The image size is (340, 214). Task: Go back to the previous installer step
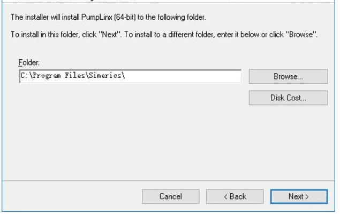click(x=235, y=196)
